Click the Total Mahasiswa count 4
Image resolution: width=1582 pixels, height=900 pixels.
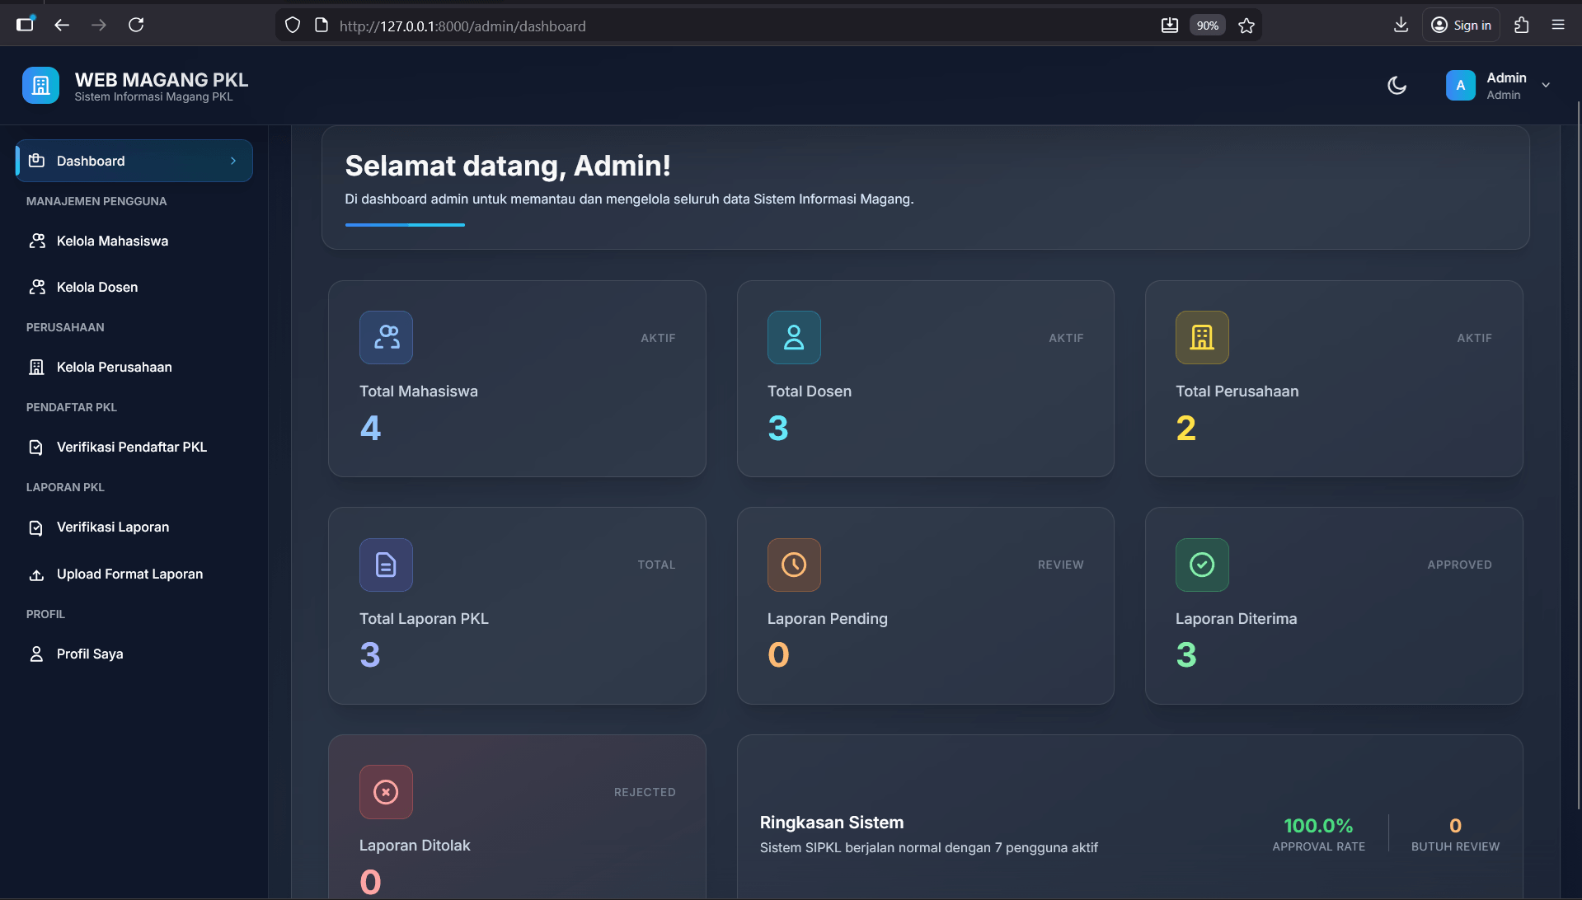click(370, 428)
